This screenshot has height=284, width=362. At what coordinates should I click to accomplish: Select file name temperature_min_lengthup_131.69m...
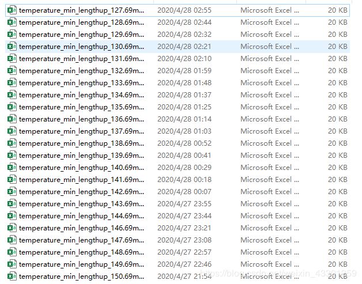81,59
